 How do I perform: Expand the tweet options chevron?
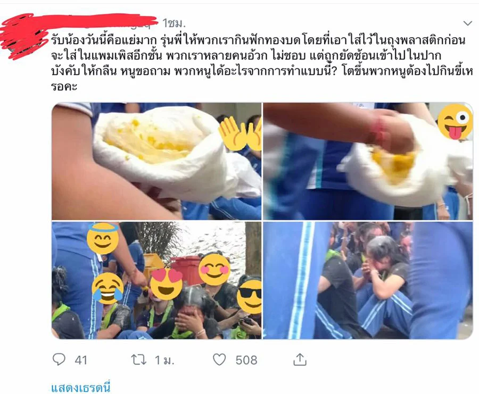tap(468, 23)
